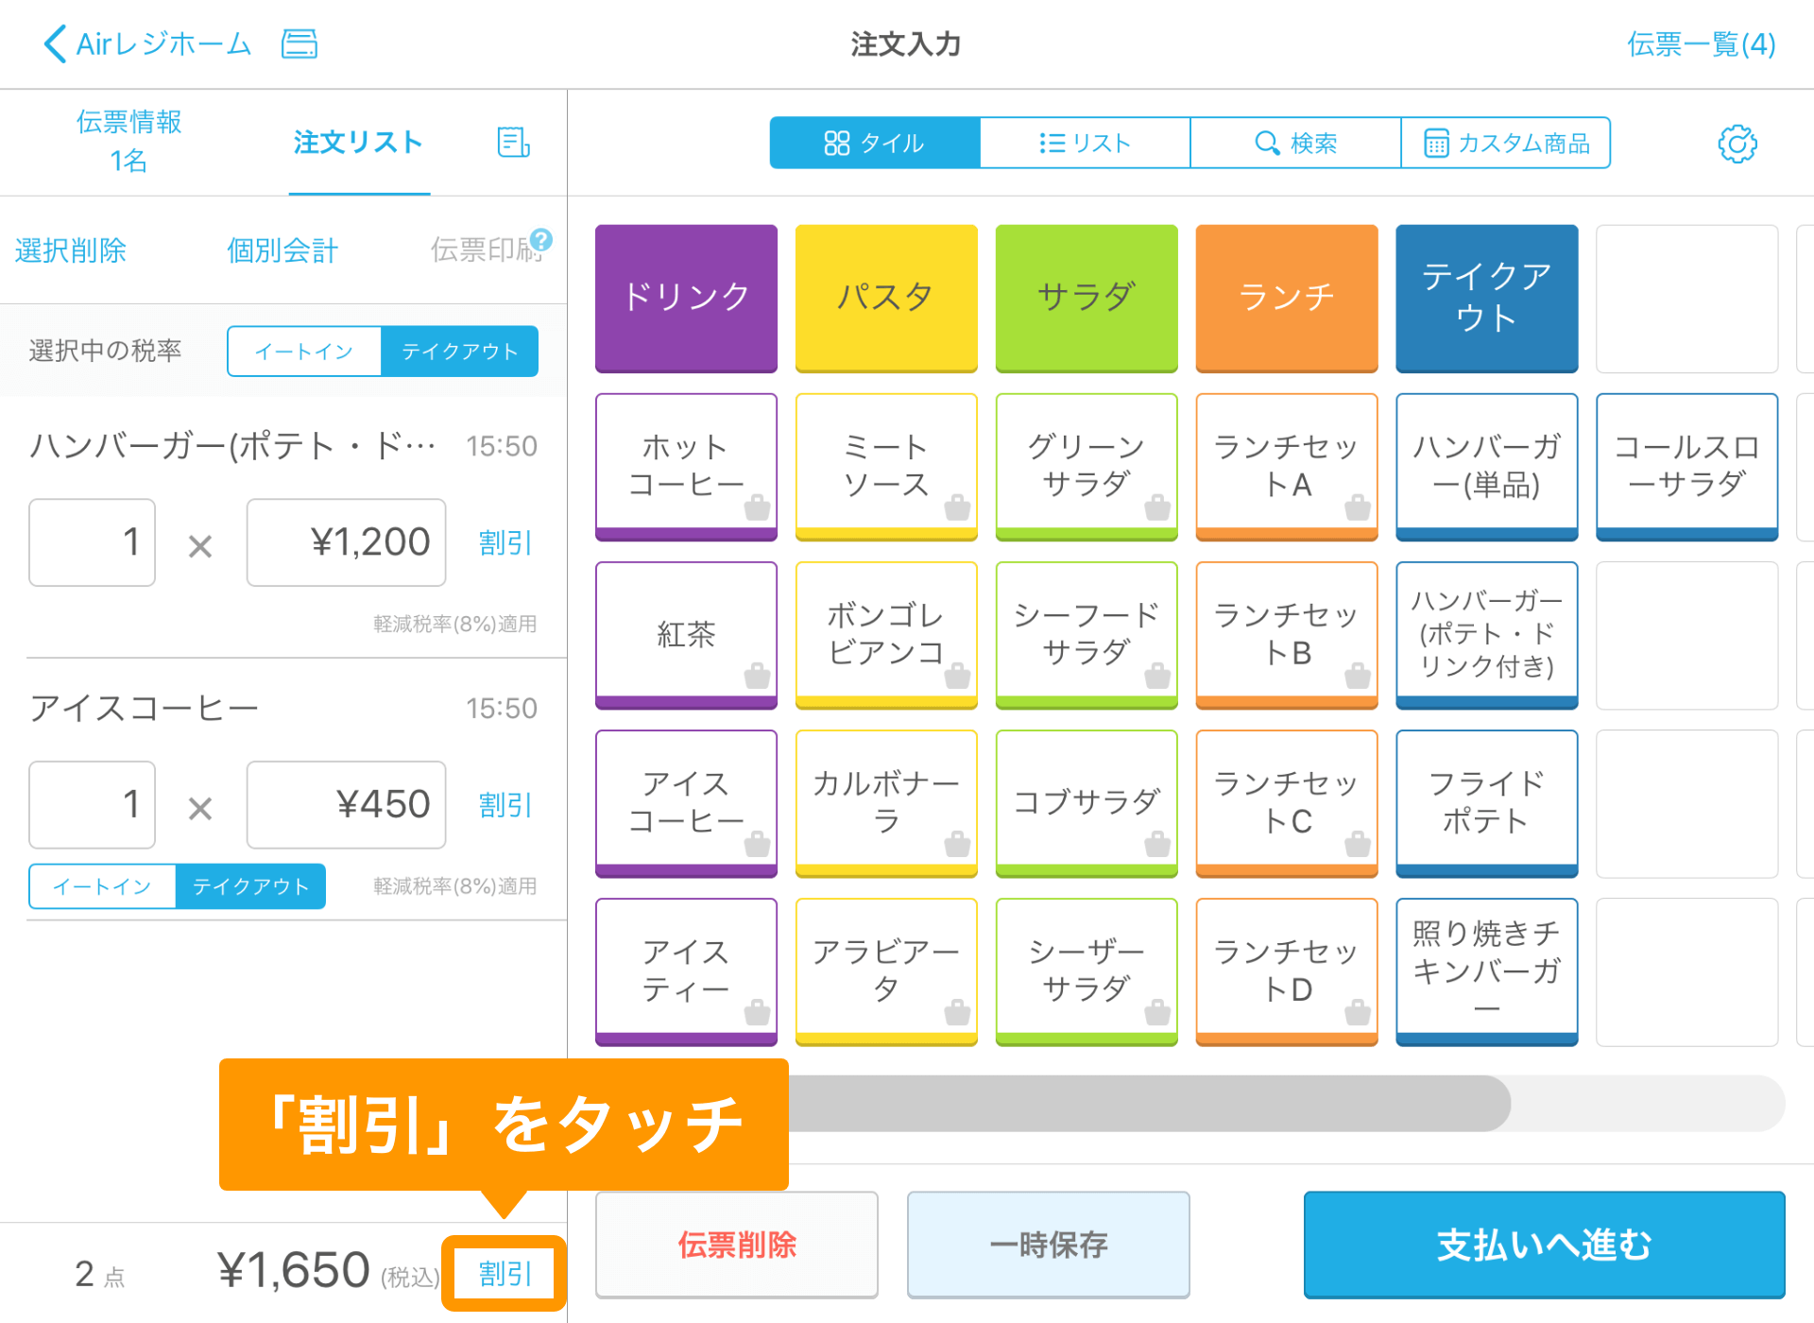Add ホットコーヒー to order
1814x1323 pixels.
[686, 467]
